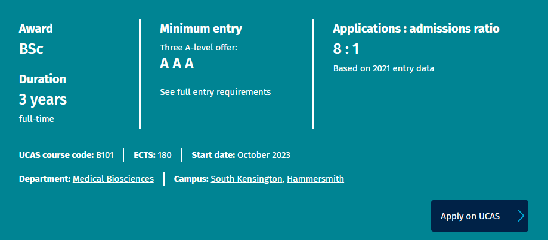The height and width of the screenshot is (240, 548).
Task: Click the full-time label
Action: point(36,119)
